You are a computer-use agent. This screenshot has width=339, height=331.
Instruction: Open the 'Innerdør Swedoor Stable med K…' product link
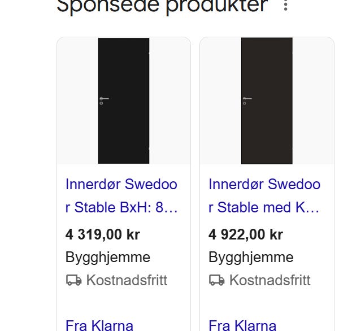point(264,196)
